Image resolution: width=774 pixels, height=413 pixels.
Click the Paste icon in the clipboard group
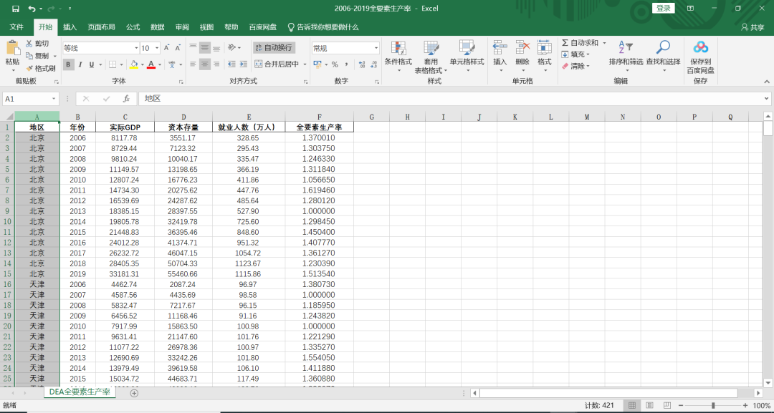coord(12,48)
